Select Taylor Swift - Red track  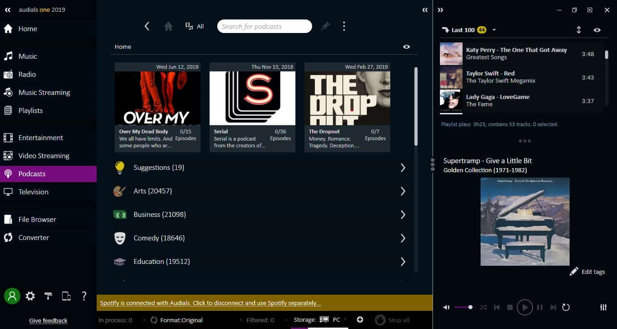coord(521,77)
